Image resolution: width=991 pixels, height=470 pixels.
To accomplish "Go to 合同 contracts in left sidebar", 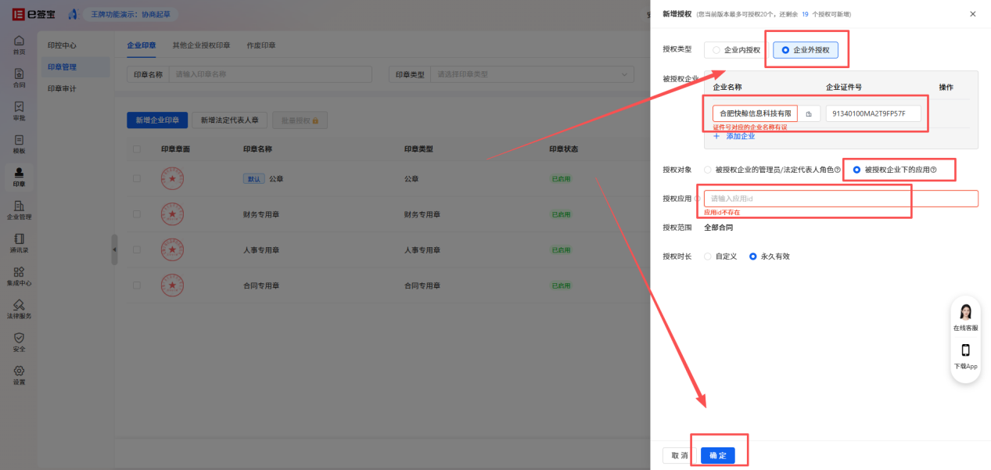I will click(19, 77).
